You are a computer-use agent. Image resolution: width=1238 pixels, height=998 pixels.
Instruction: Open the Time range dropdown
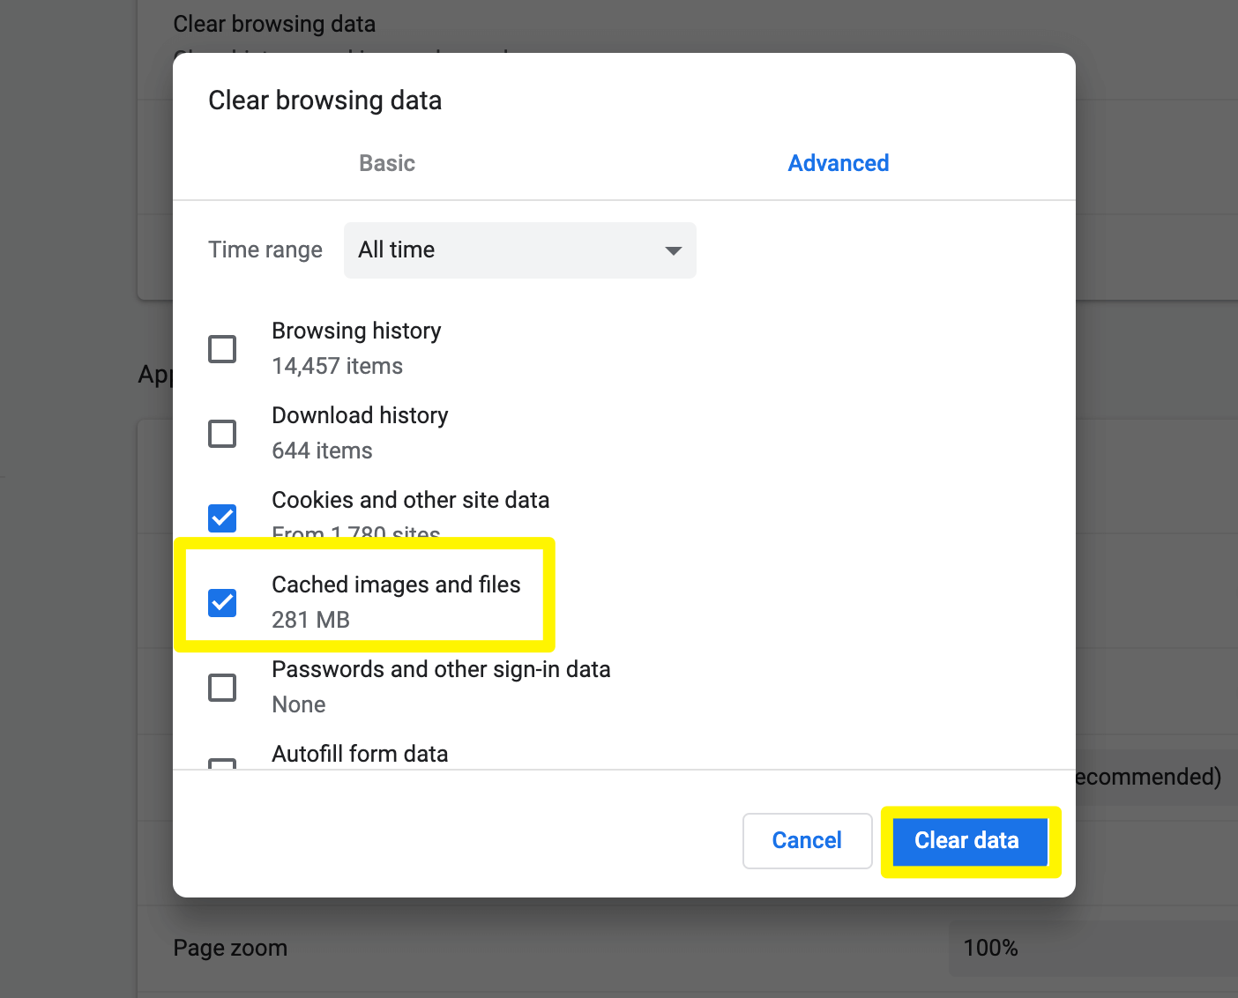coord(519,250)
